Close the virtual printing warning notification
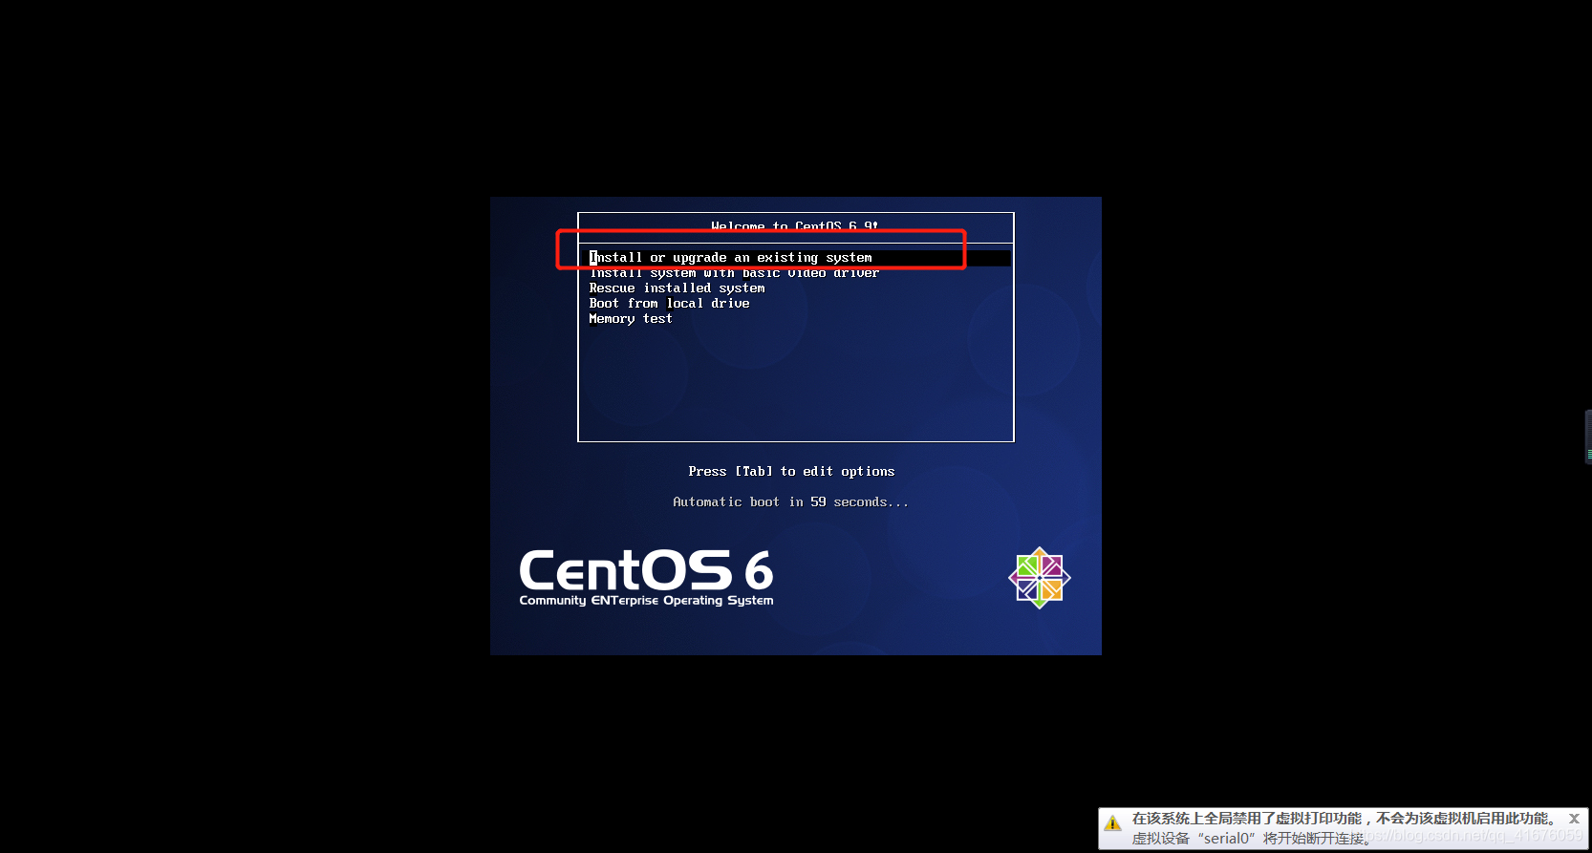 [x=1574, y=819]
